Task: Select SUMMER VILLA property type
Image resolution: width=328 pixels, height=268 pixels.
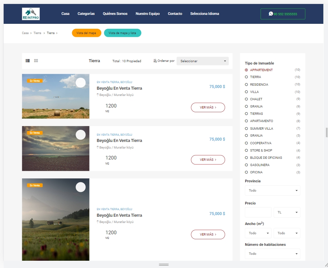Action: point(259,129)
